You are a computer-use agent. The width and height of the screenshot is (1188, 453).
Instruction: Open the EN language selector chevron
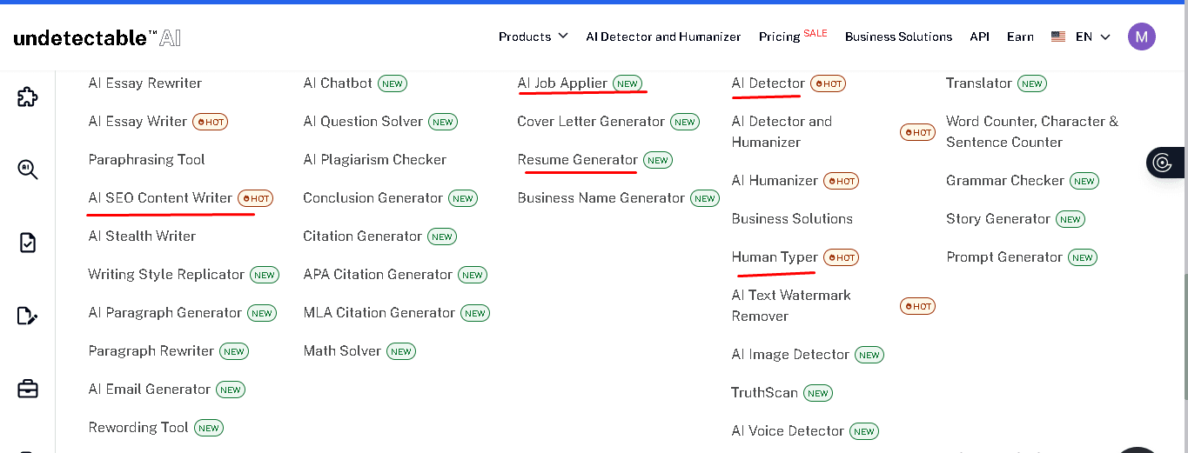point(1105,37)
